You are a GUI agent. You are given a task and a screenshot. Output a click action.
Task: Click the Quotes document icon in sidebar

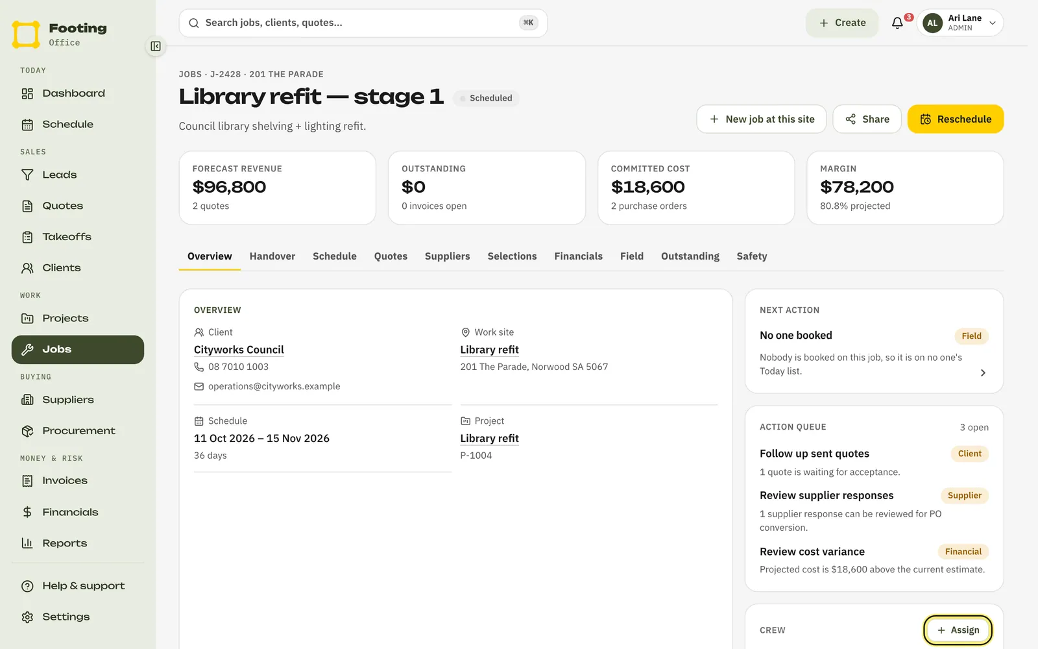27,206
